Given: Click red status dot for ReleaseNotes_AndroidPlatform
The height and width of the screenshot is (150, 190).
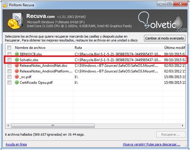Looking at the screenshot, I should [x=17, y=71].
